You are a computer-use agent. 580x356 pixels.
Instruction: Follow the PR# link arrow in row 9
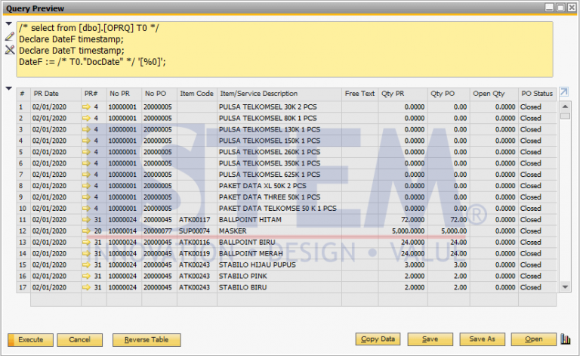[87, 197]
